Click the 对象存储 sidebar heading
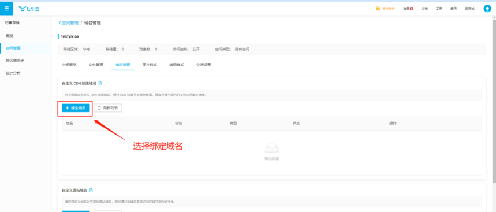Viewport: 496px width, 212px height. pyautogui.click(x=12, y=23)
